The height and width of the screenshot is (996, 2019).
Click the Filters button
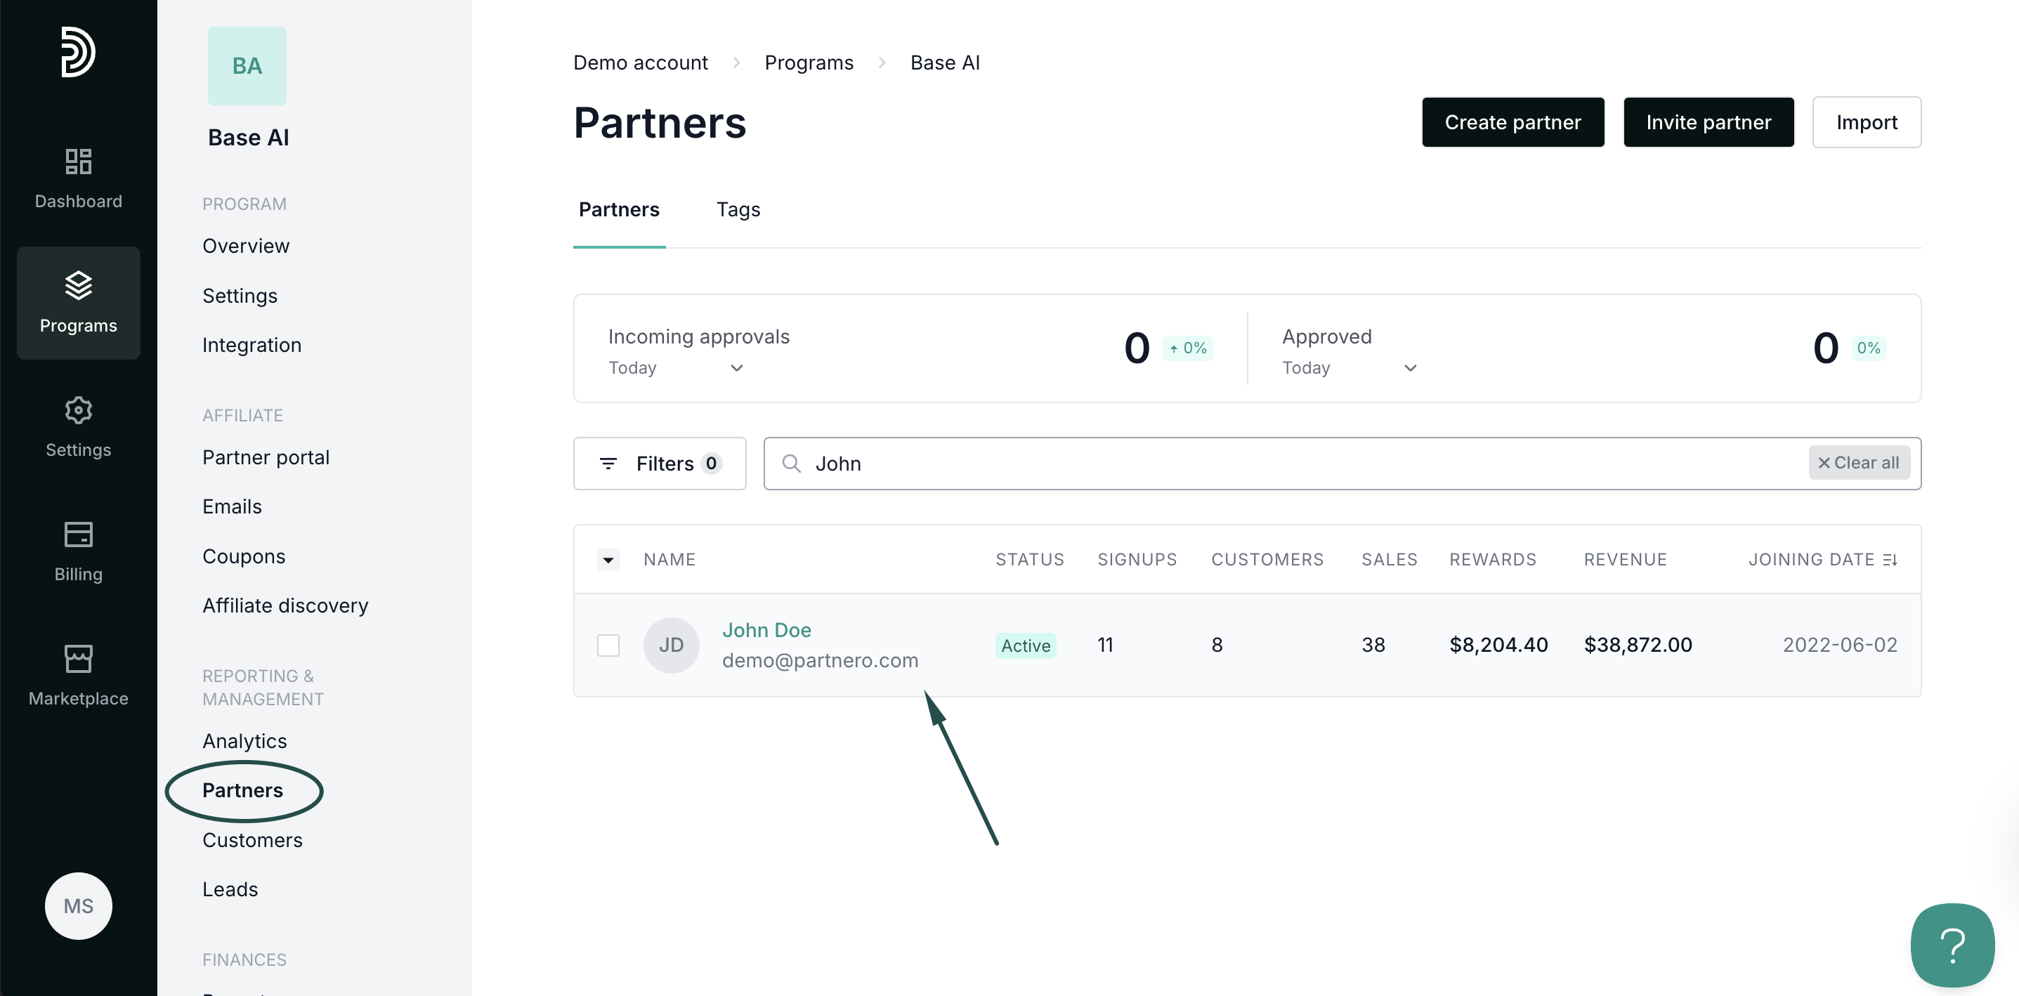pyautogui.click(x=659, y=464)
